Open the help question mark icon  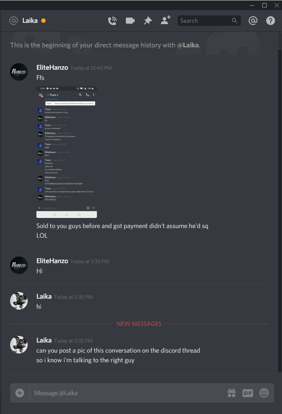click(271, 21)
